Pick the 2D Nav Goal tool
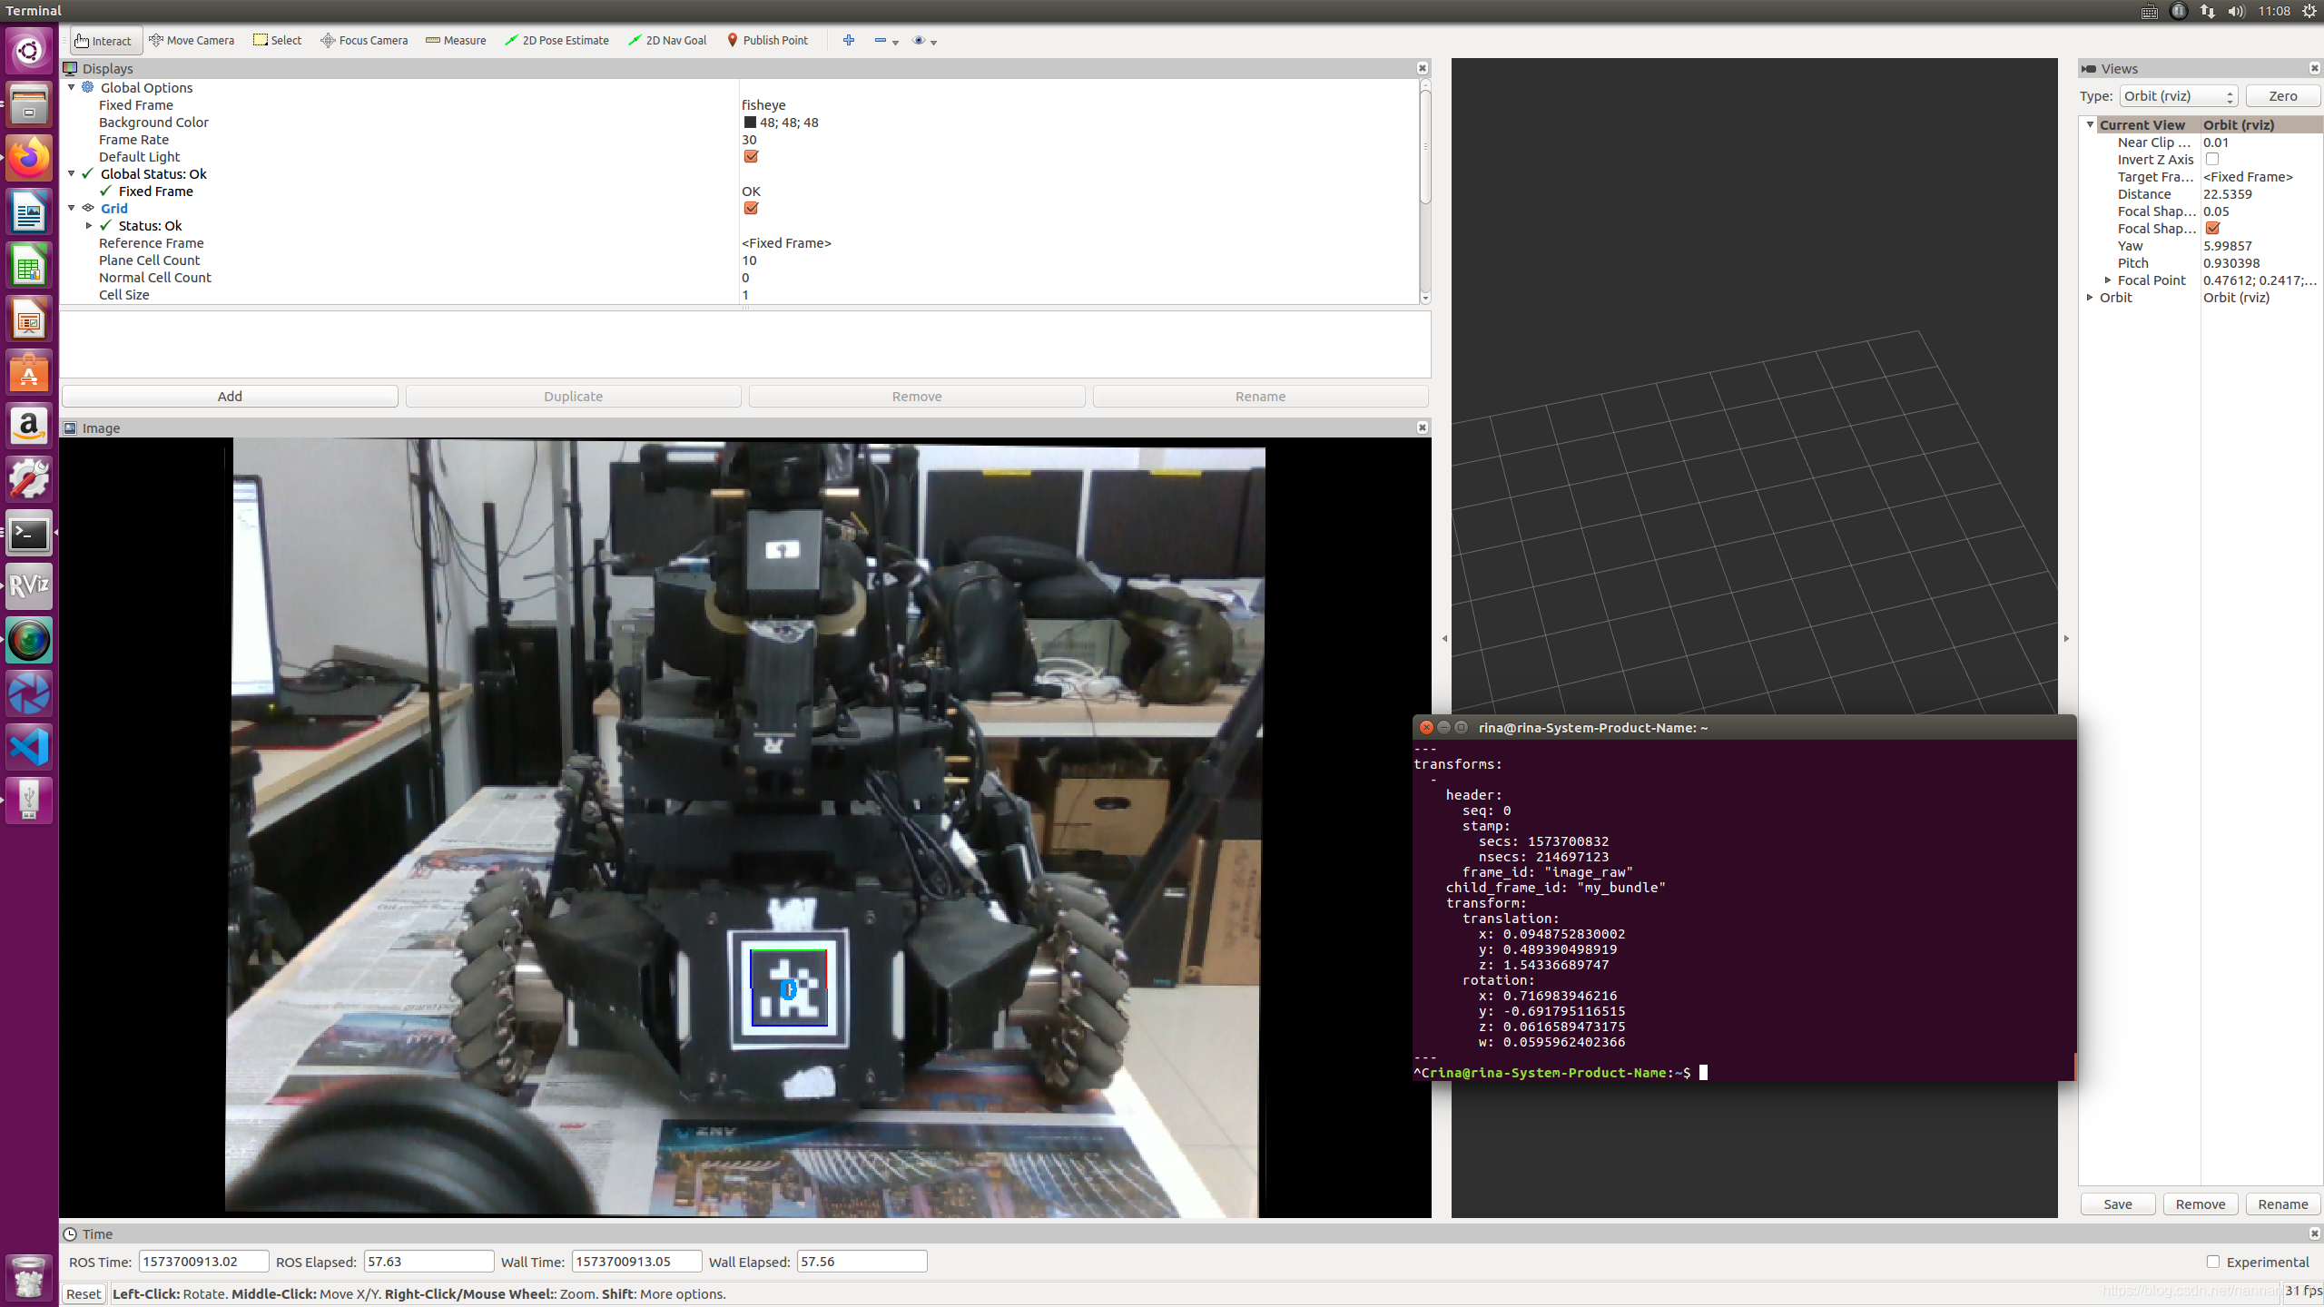This screenshot has width=2324, height=1307. [667, 40]
